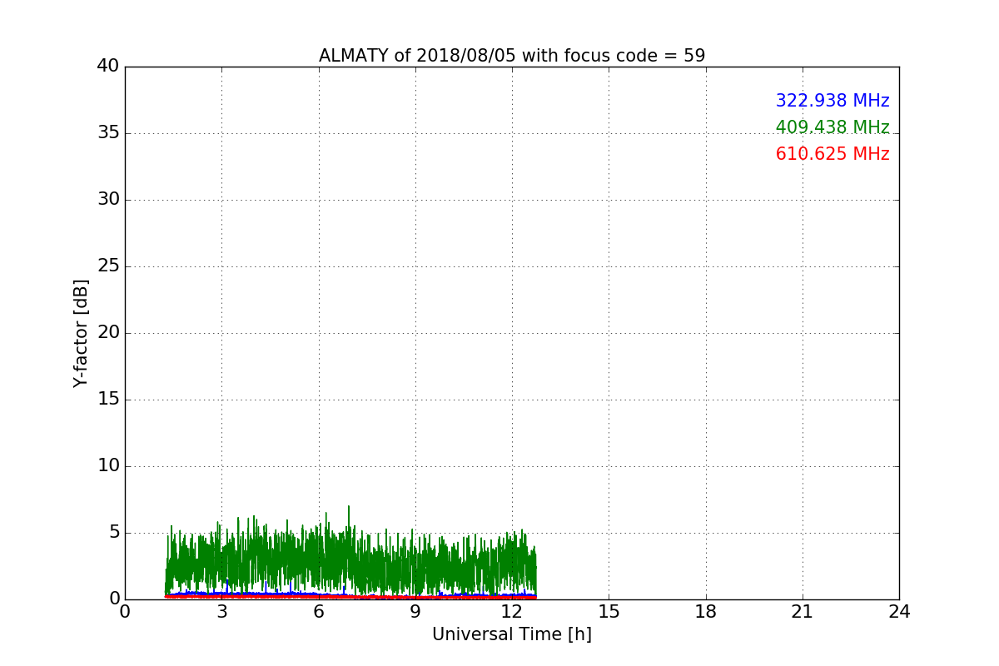Viewport: 999px width, 666px height.
Task: Click x-axis tick label '9'
Action: pos(415,612)
